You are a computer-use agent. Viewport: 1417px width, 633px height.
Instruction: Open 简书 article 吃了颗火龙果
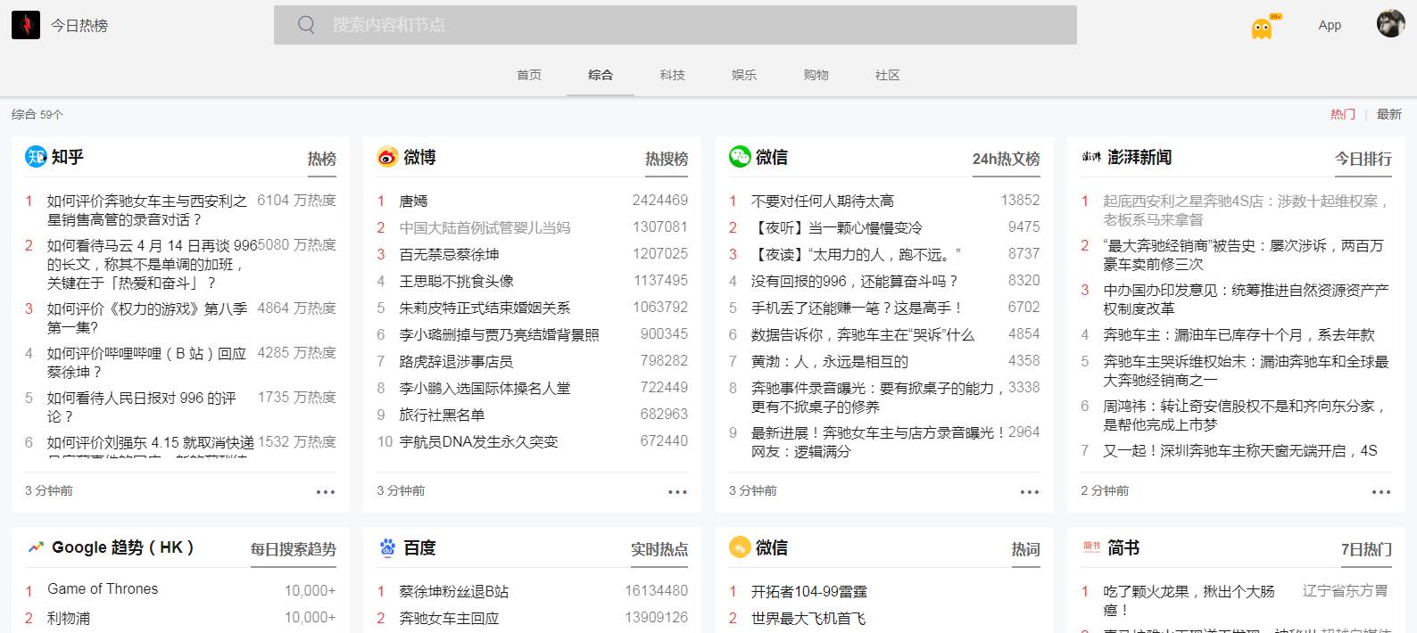tap(1189, 600)
